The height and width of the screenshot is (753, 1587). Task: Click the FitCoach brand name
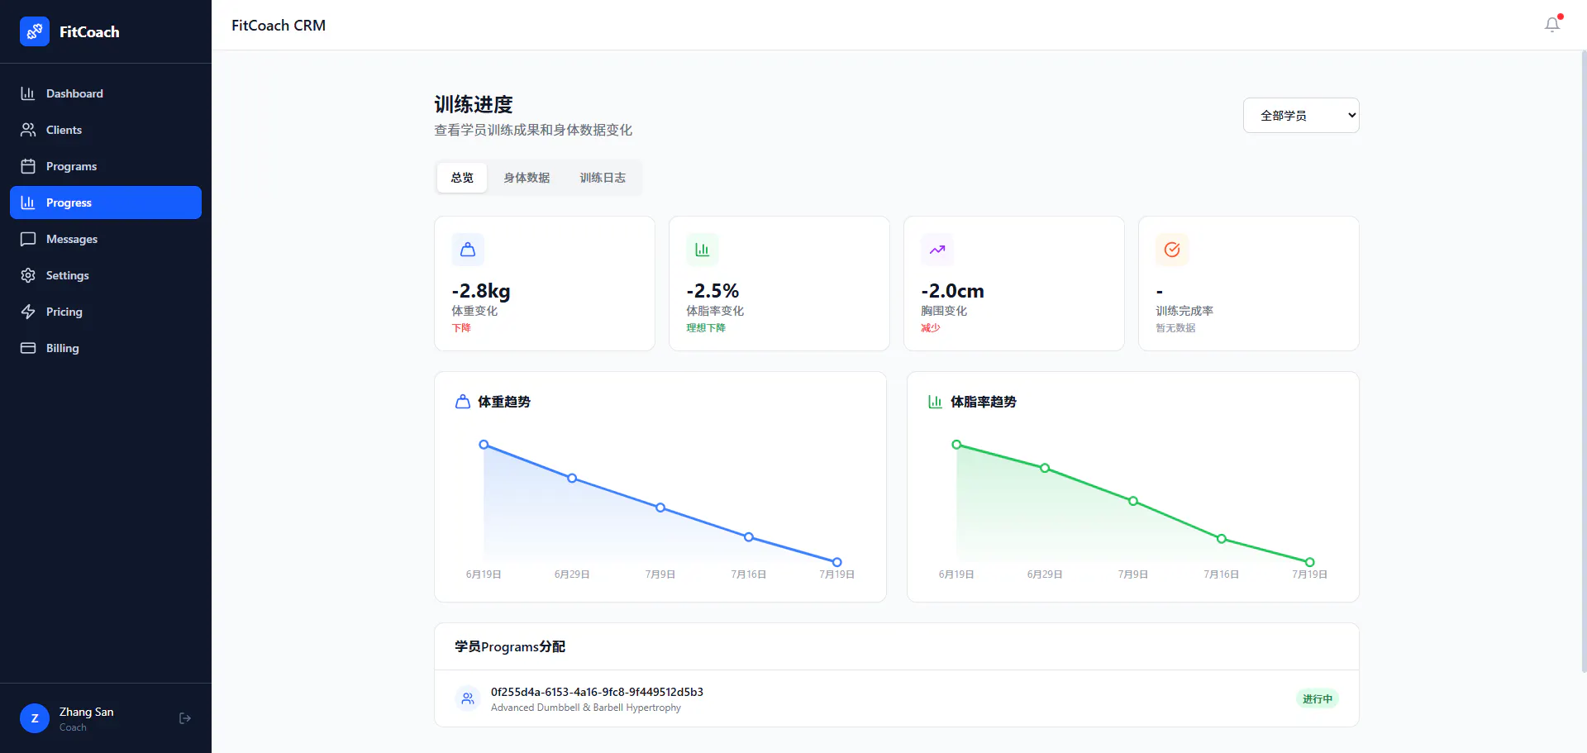point(89,31)
